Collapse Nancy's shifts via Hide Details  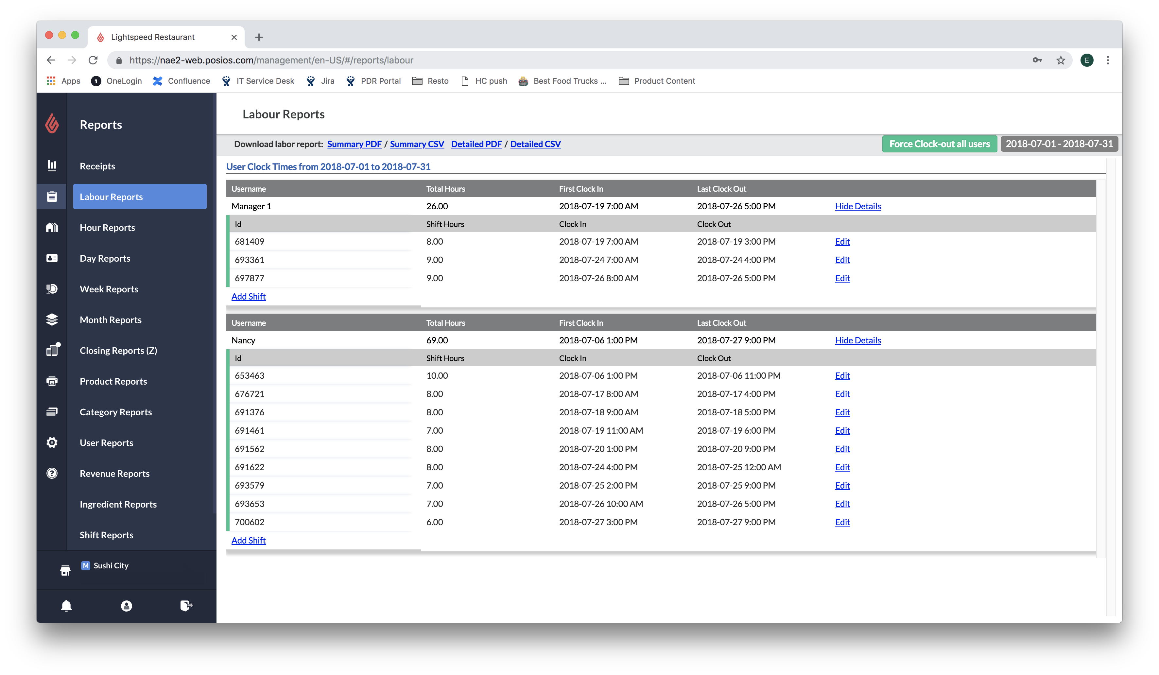click(x=858, y=340)
